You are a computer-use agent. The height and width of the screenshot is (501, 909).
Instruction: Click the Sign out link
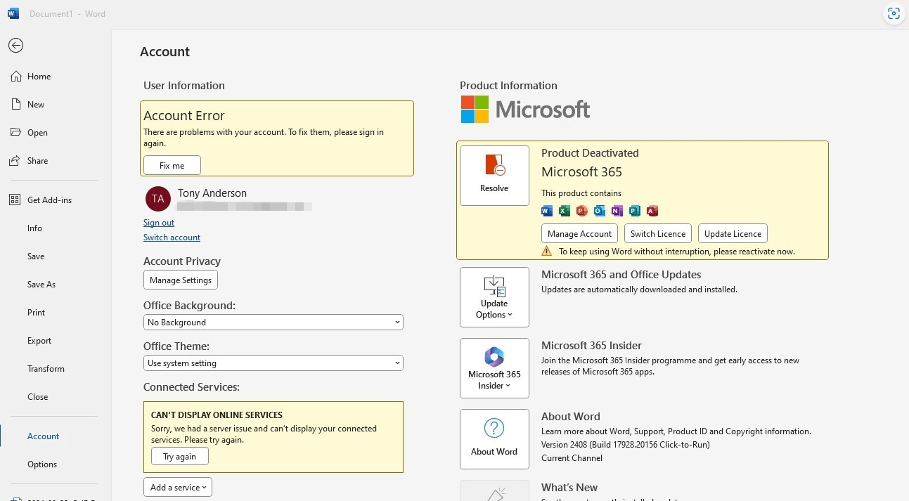click(x=159, y=223)
